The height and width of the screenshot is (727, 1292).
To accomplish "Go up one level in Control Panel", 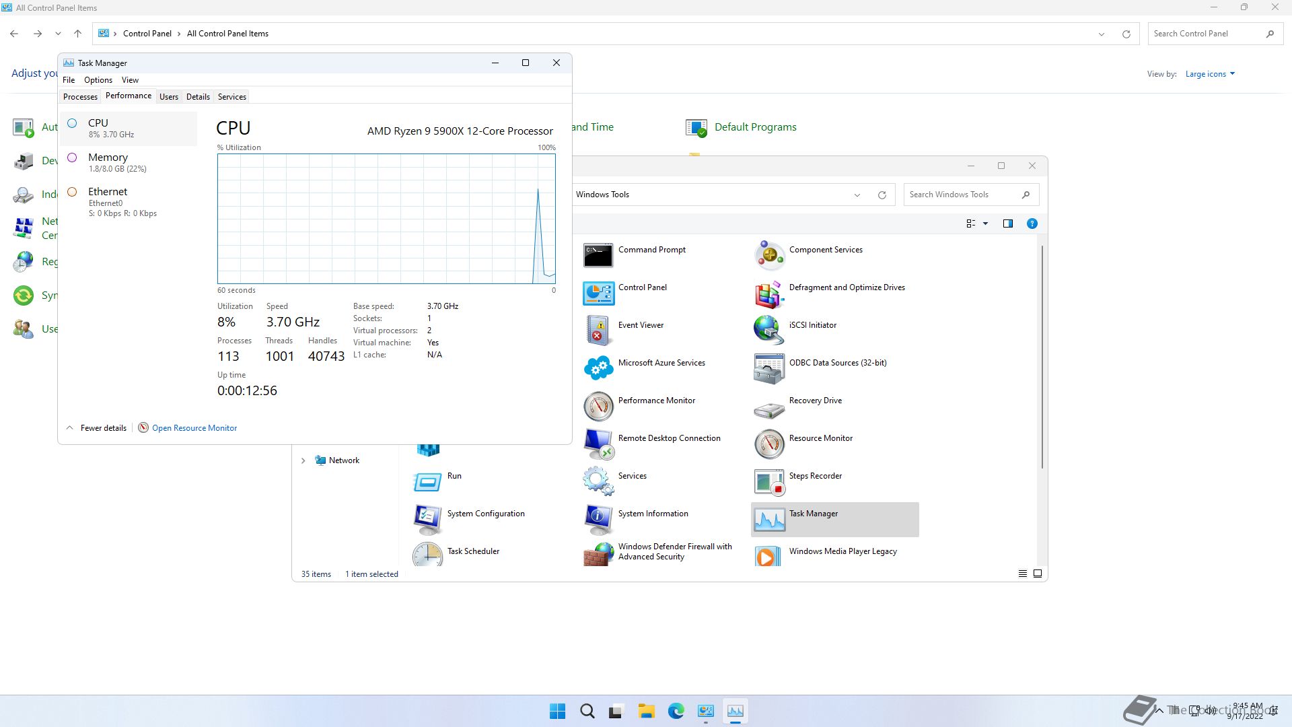I will point(77,34).
